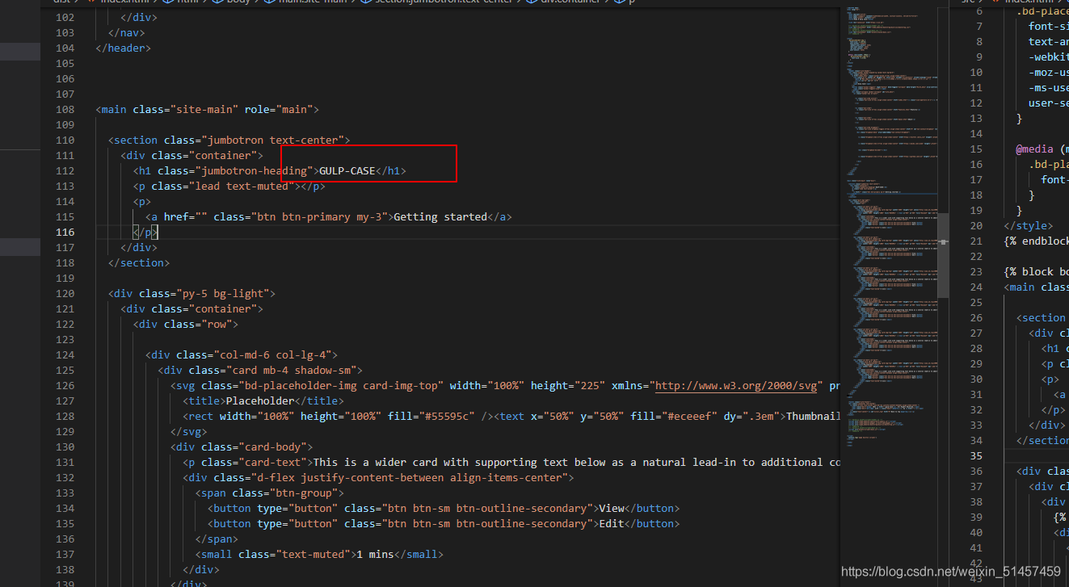Image resolution: width=1069 pixels, height=587 pixels.
Task: Click the 'Getting started' anchor text
Action: tap(440, 217)
